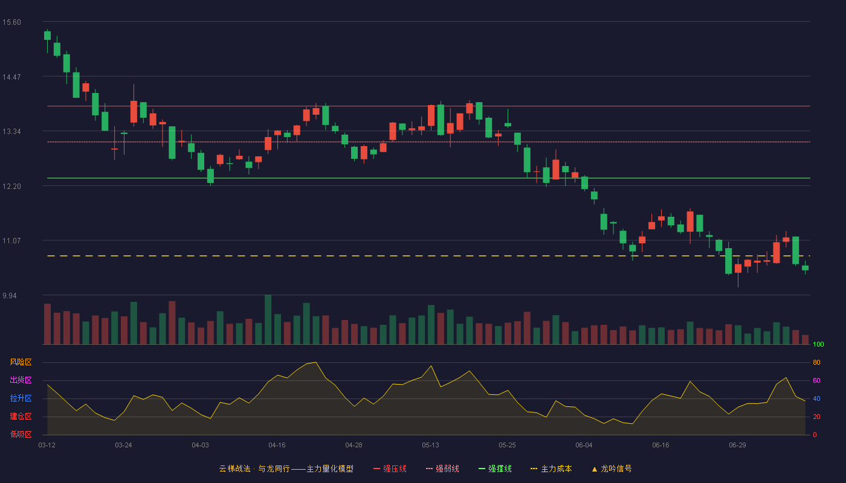Screen dimensions: 846x483
Task: Click the 风险区 zone label
Action: point(21,362)
